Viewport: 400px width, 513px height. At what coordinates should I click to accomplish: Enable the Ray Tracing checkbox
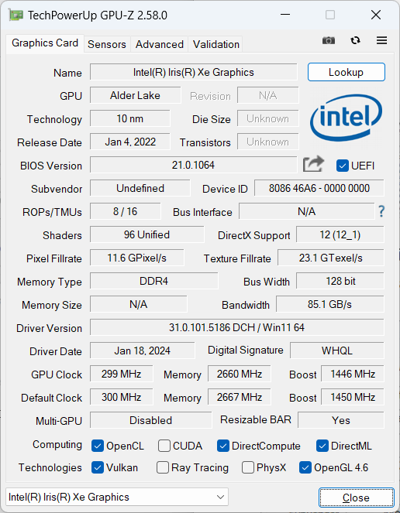coord(163,467)
